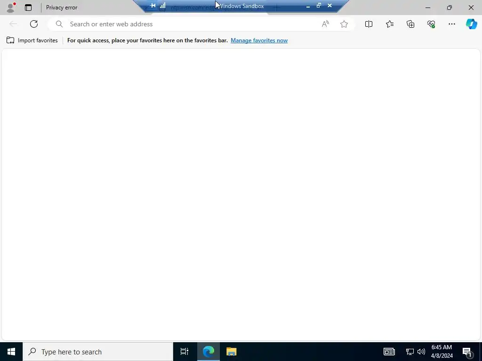Viewport: 482px width, 361px height.
Task: Open the Collections icon
Action: [410, 24]
